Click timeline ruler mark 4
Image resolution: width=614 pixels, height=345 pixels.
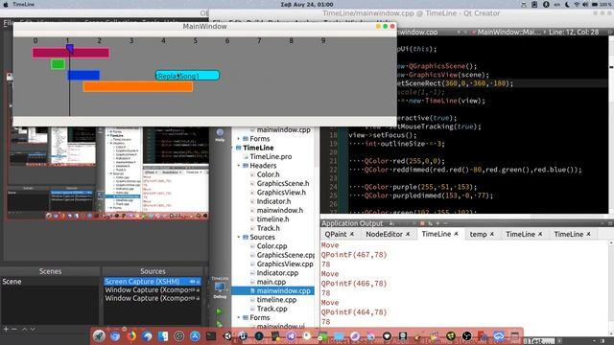click(x=163, y=40)
